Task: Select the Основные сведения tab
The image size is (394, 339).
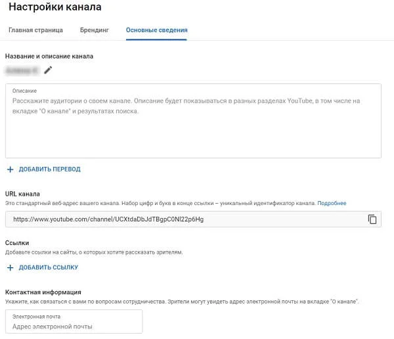Action: 156,30
